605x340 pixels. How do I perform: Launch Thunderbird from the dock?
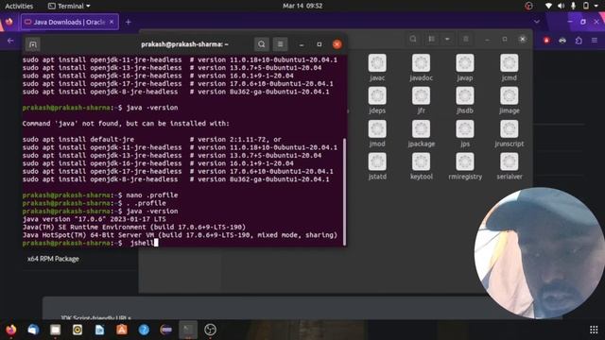click(33, 330)
